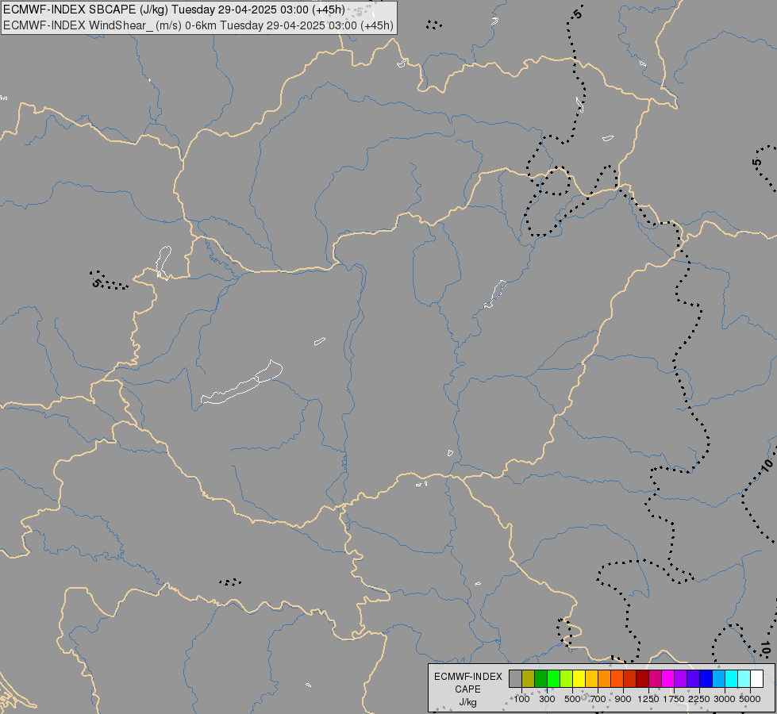Click the legend value 1750
The image size is (777, 714).
click(674, 699)
